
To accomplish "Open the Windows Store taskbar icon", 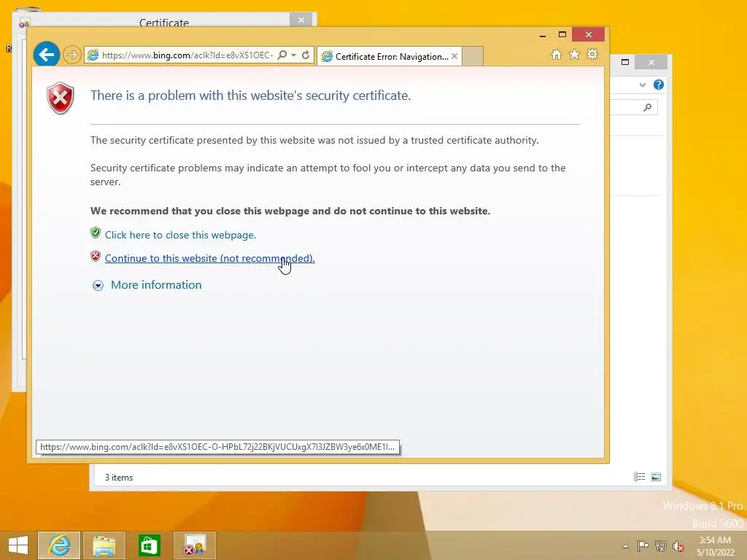I will click(x=149, y=545).
